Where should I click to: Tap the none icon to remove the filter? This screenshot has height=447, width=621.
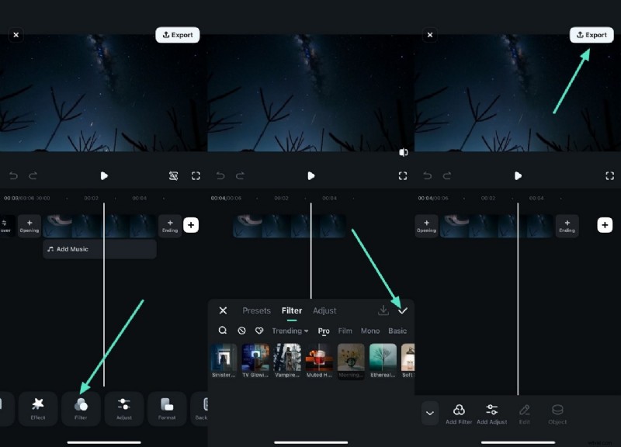coord(241,331)
